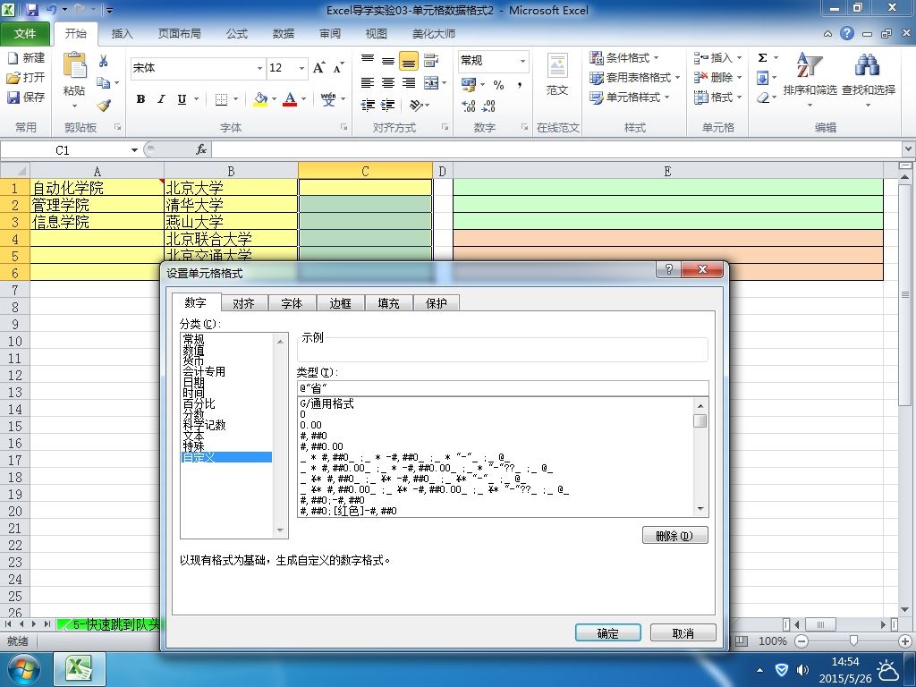Open the 套用表格格式 dropdown
The width and height of the screenshot is (916, 687).
tap(634, 77)
